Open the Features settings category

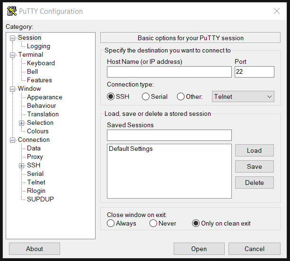[39, 80]
